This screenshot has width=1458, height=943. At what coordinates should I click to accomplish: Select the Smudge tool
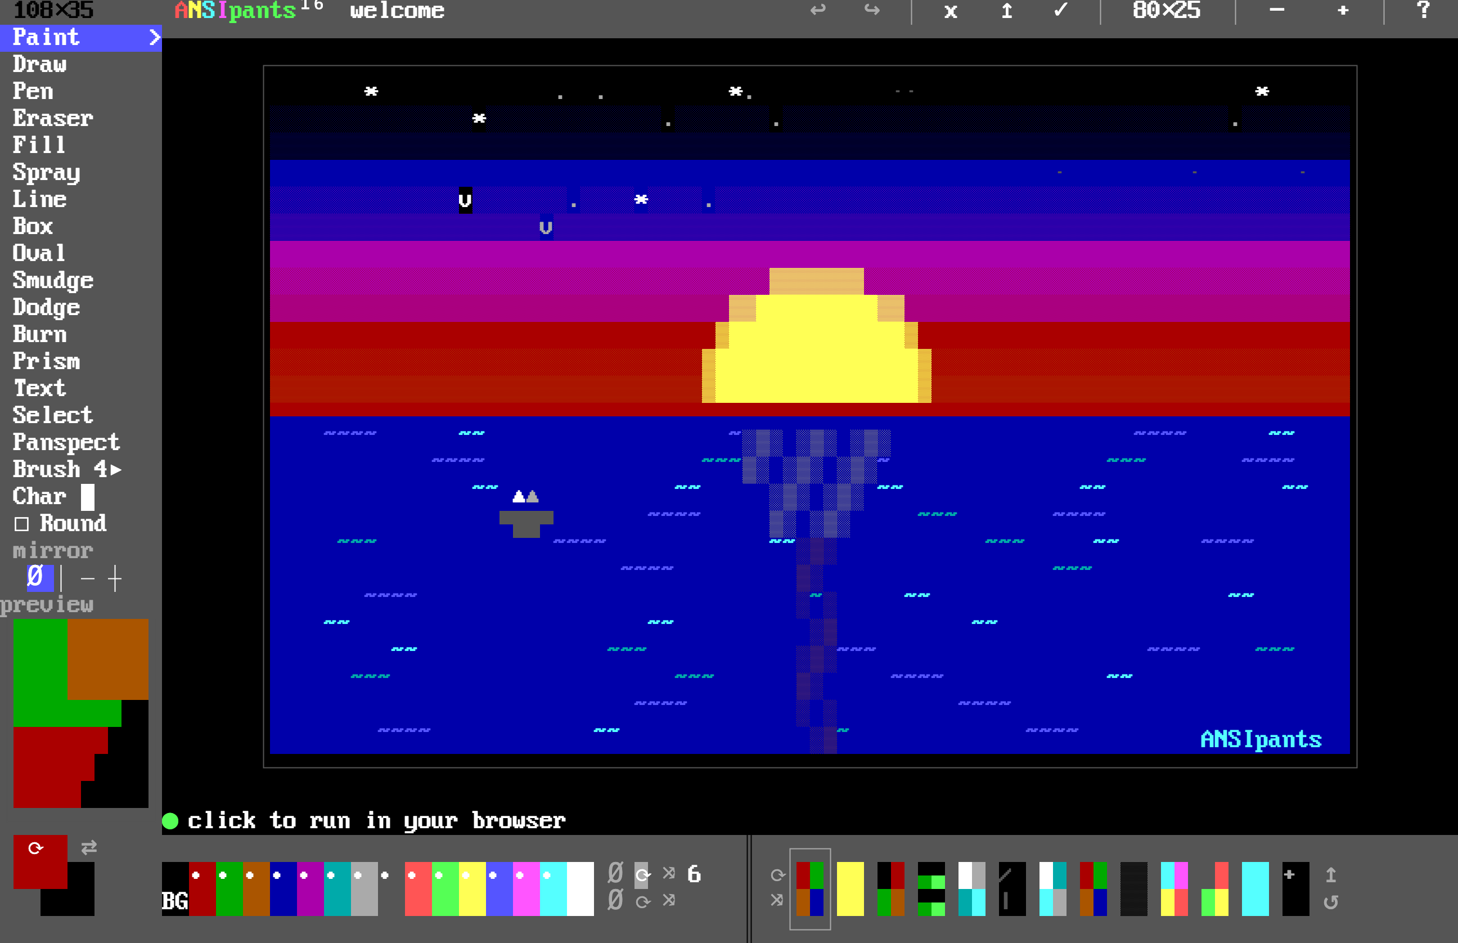point(53,280)
